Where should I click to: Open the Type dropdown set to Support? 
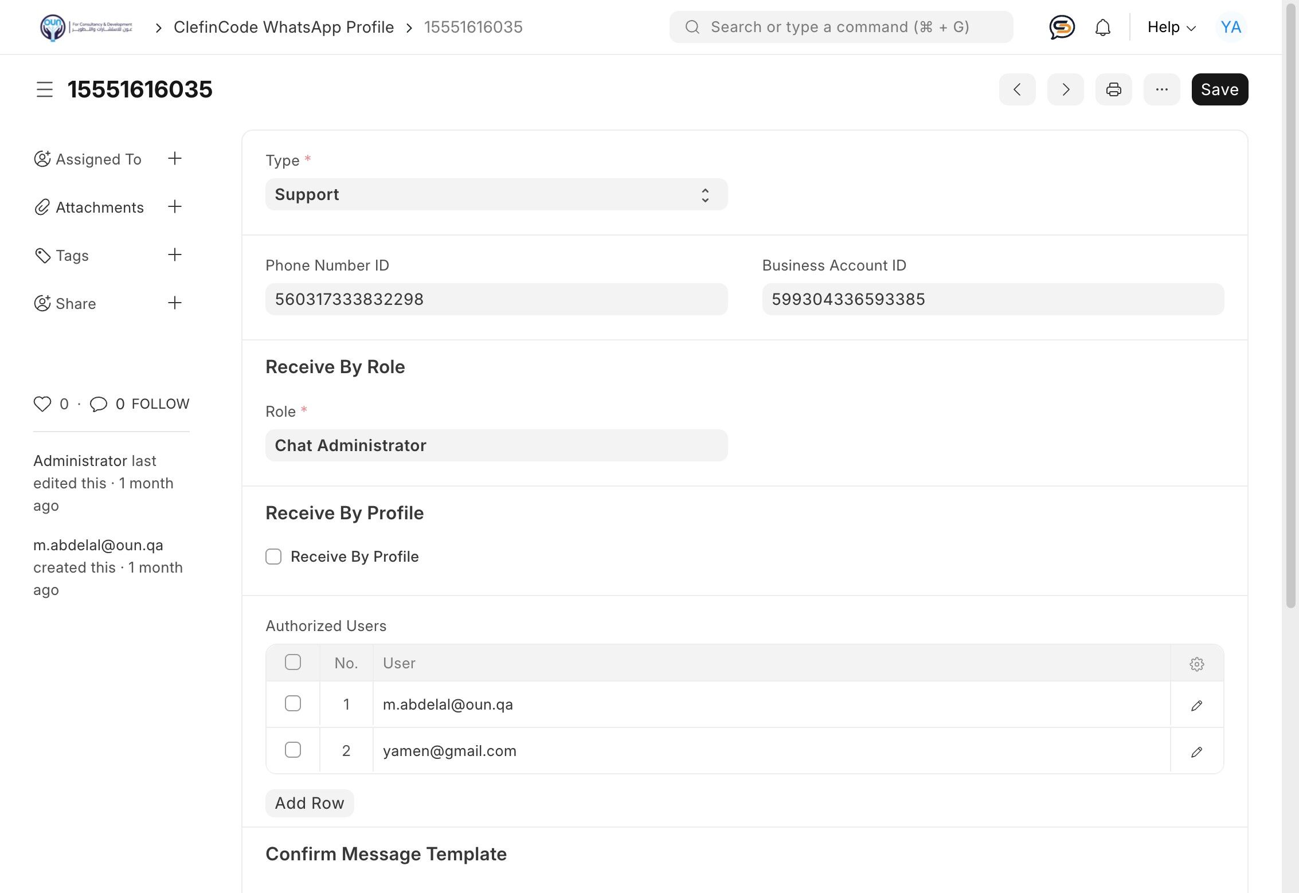click(496, 194)
